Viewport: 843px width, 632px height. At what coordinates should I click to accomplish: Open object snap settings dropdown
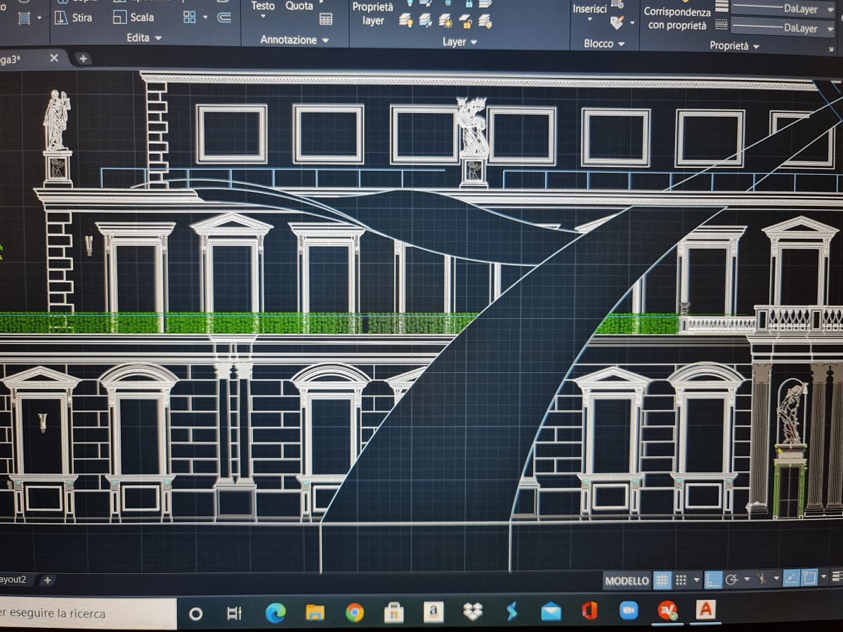tap(823, 577)
